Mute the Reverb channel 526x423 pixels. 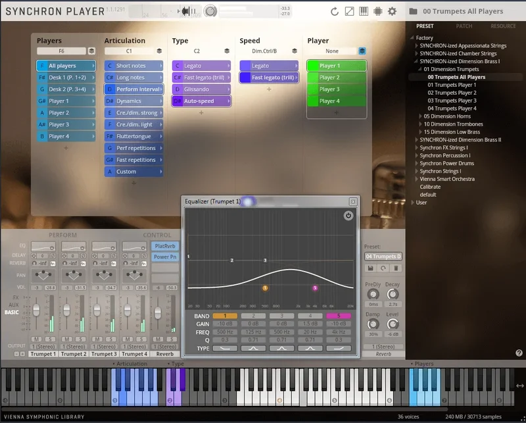pyautogui.click(x=158, y=339)
